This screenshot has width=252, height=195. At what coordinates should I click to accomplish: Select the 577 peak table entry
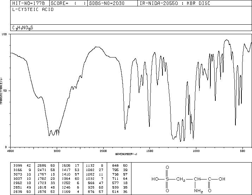pos(119,183)
